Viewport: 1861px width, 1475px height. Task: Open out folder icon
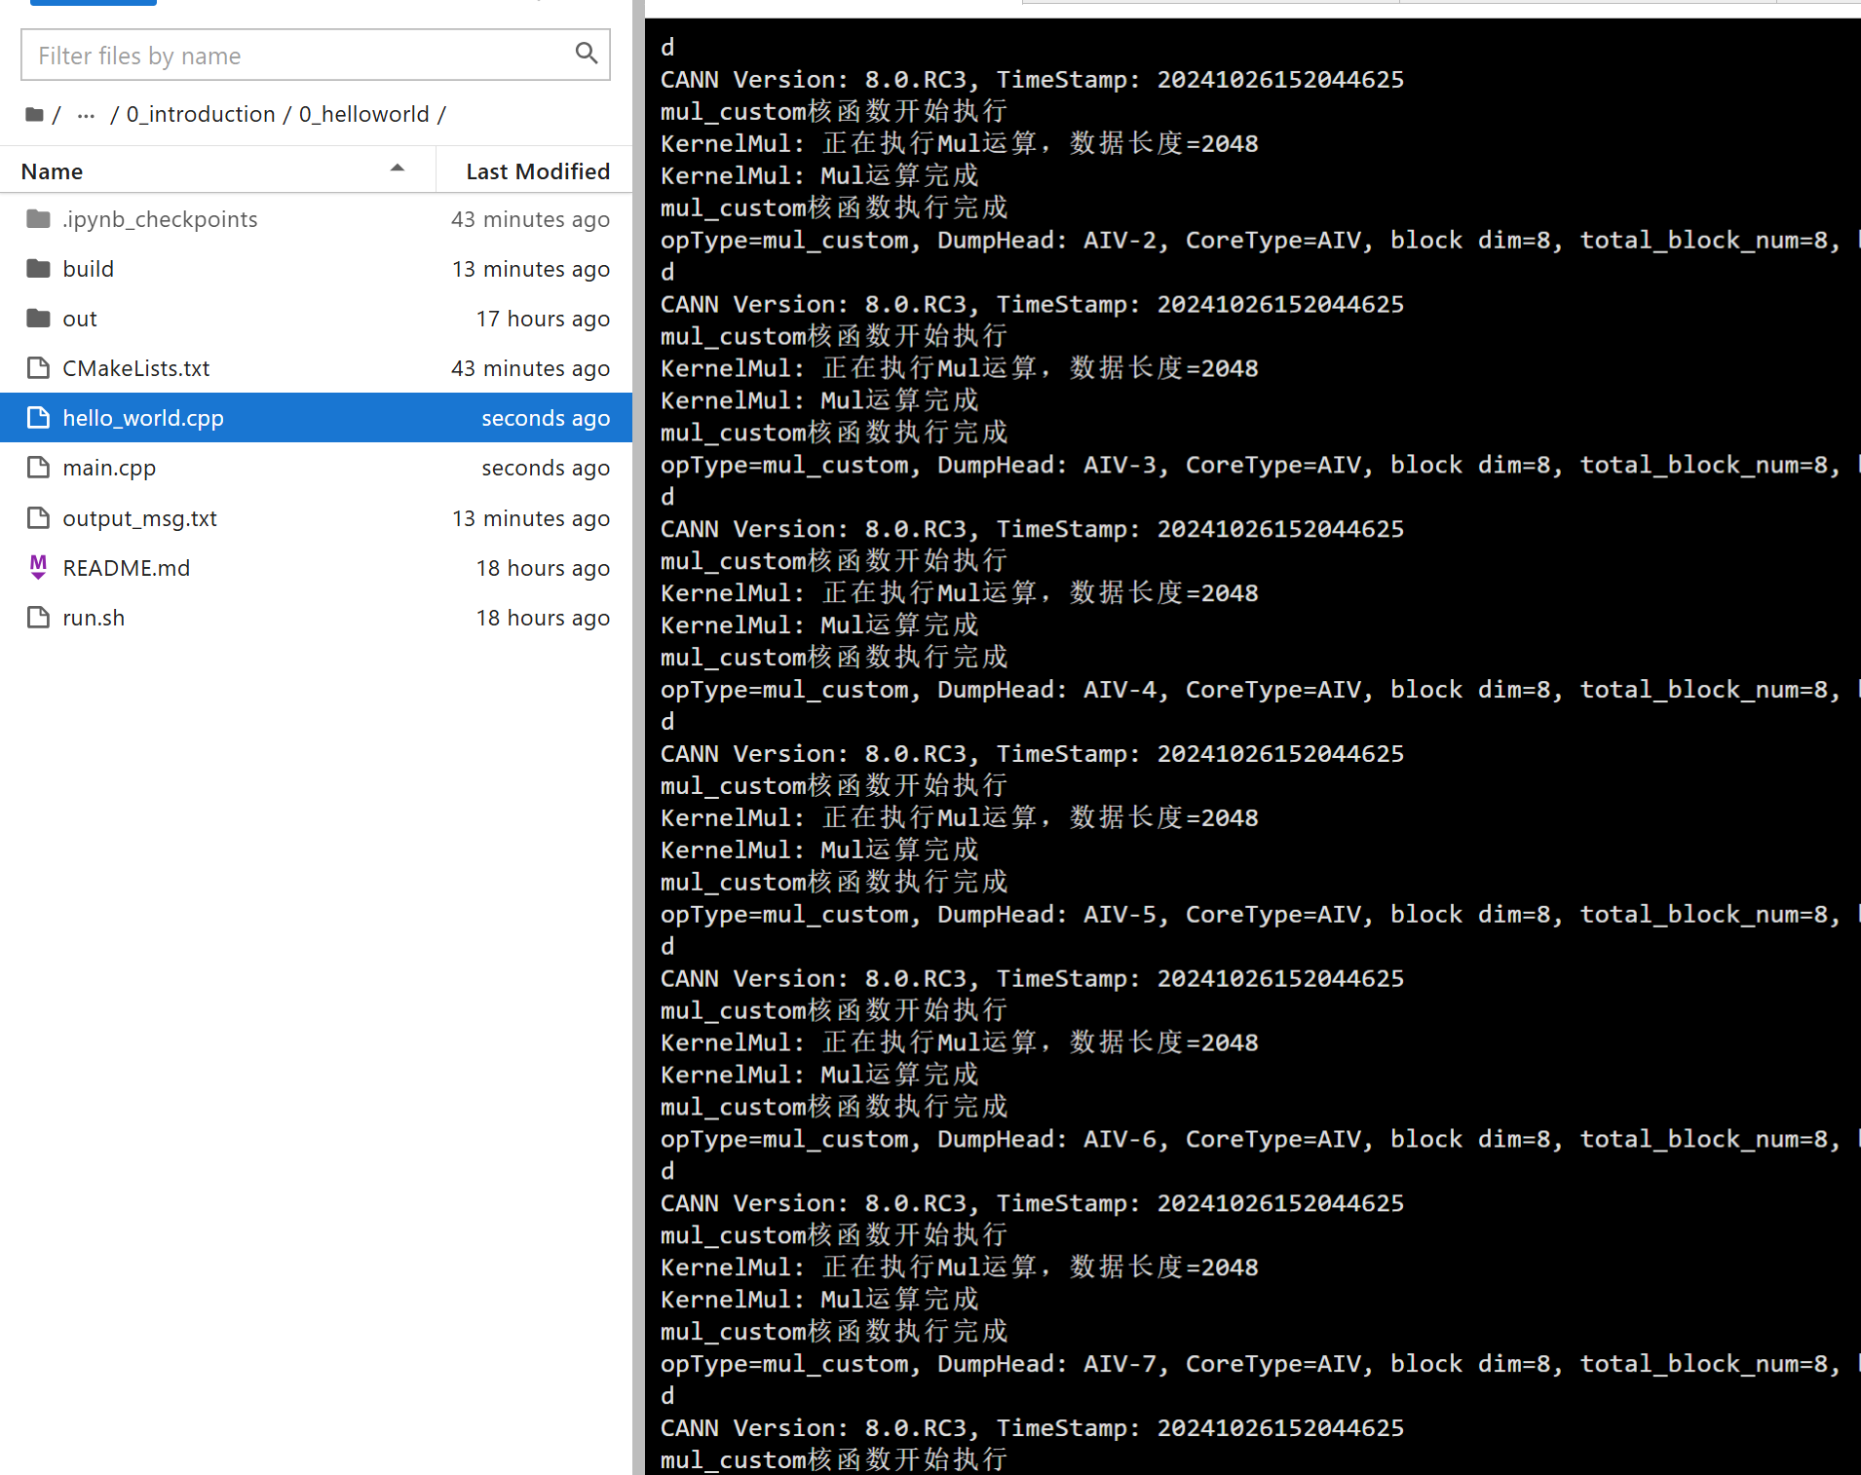tap(38, 319)
